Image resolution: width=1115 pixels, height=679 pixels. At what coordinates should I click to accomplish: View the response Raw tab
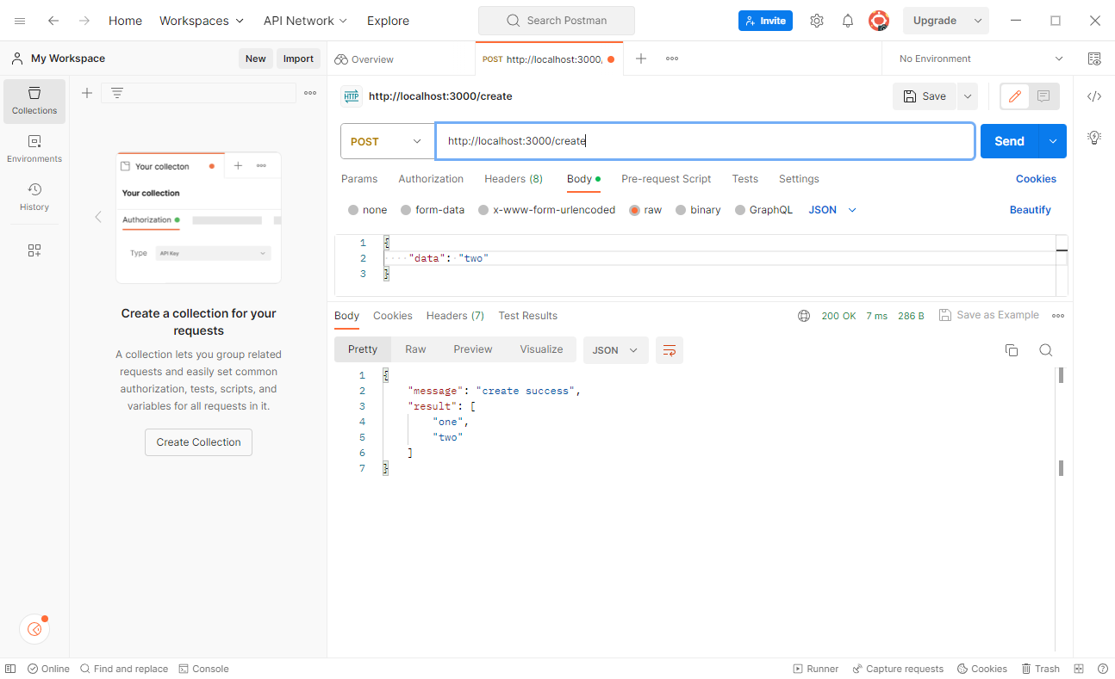click(x=415, y=349)
